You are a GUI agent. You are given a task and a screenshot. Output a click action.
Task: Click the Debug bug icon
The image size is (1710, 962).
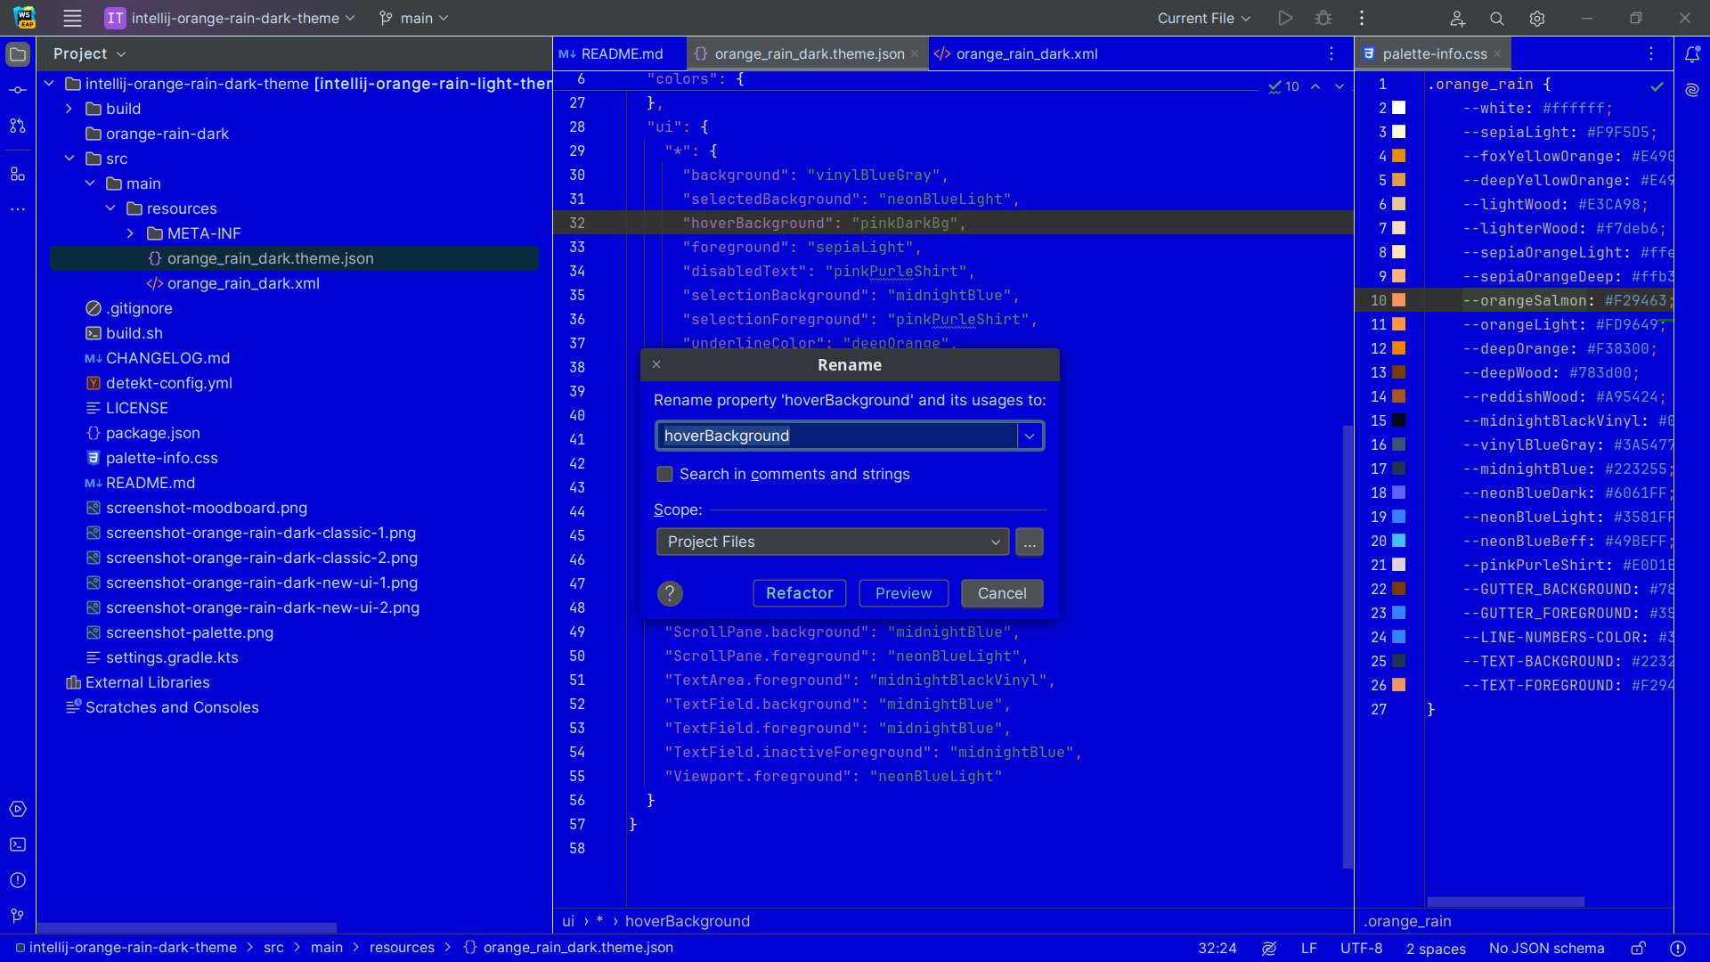point(1323,19)
